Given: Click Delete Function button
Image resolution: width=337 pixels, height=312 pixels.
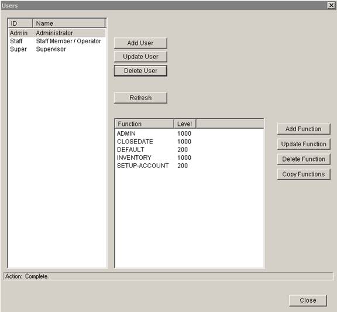Looking at the screenshot, I should coord(304,159).
